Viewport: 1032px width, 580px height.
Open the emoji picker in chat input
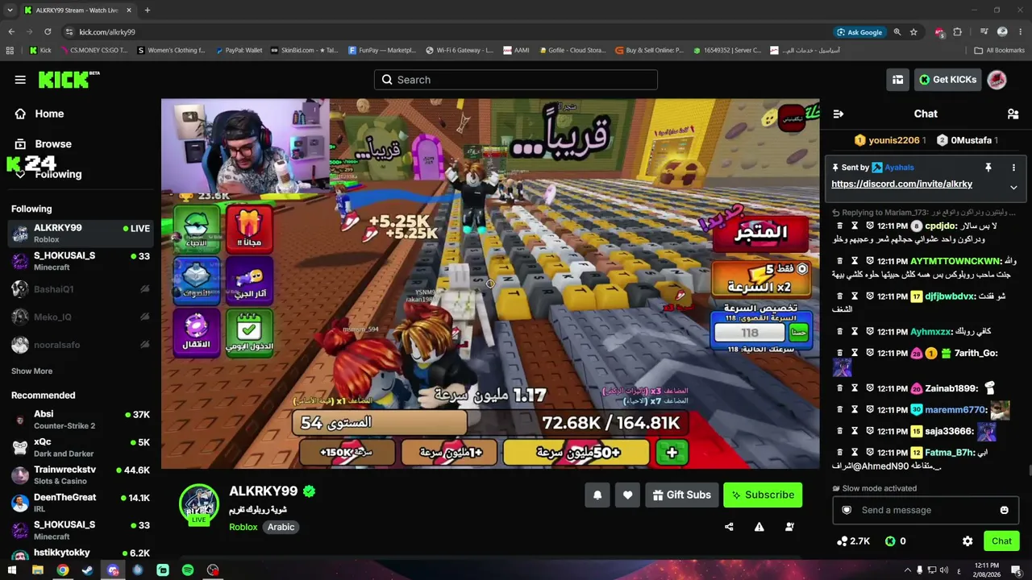point(1004,510)
